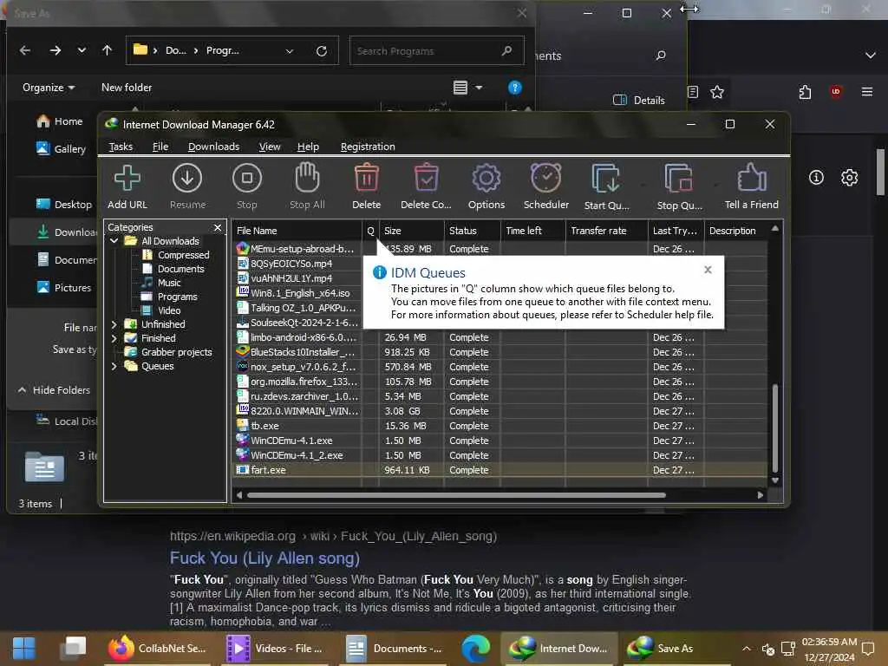Open the Help menu
Screen dimensions: 888x666
click(x=308, y=147)
